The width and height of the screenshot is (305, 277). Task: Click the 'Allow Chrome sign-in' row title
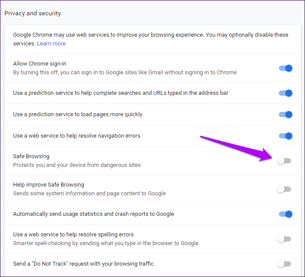point(40,64)
